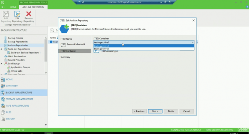This screenshot has width=249, height=134.
Task: Select Backup Proxies in the tree
Action: tap(15, 38)
